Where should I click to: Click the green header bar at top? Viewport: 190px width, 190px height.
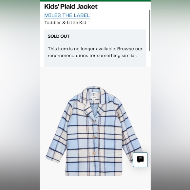click(x=95, y=1)
